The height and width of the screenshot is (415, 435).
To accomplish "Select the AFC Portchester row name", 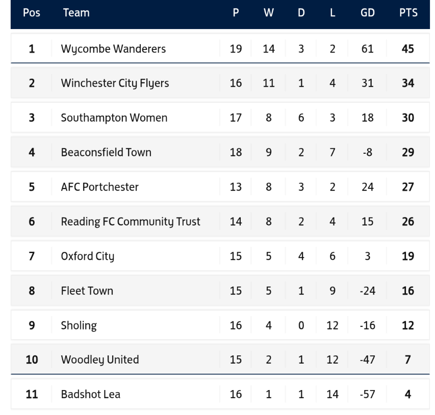I will point(99,187).
